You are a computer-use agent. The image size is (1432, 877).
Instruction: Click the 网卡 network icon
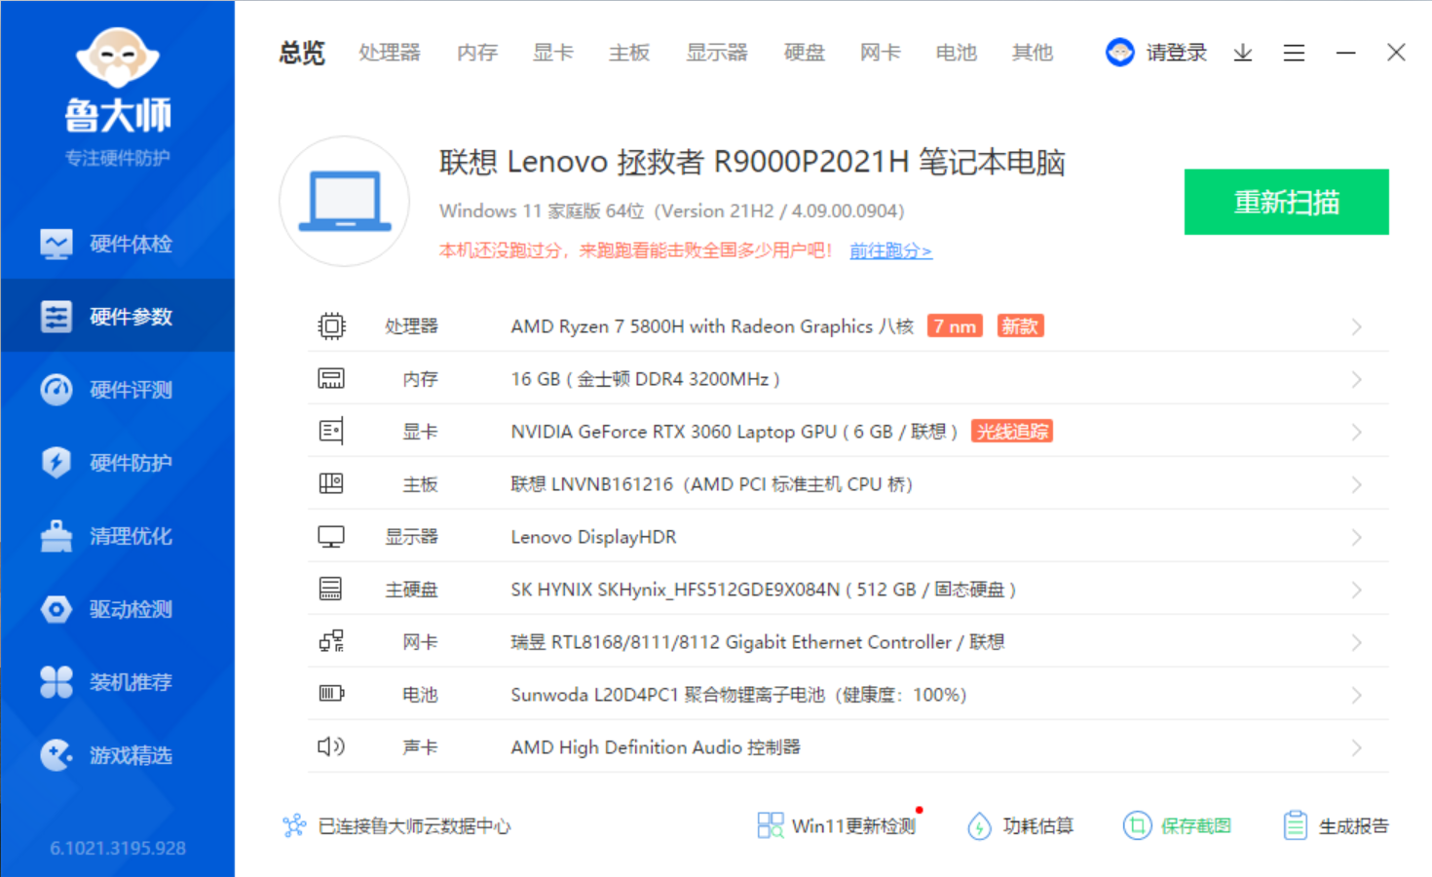(331, 641)
